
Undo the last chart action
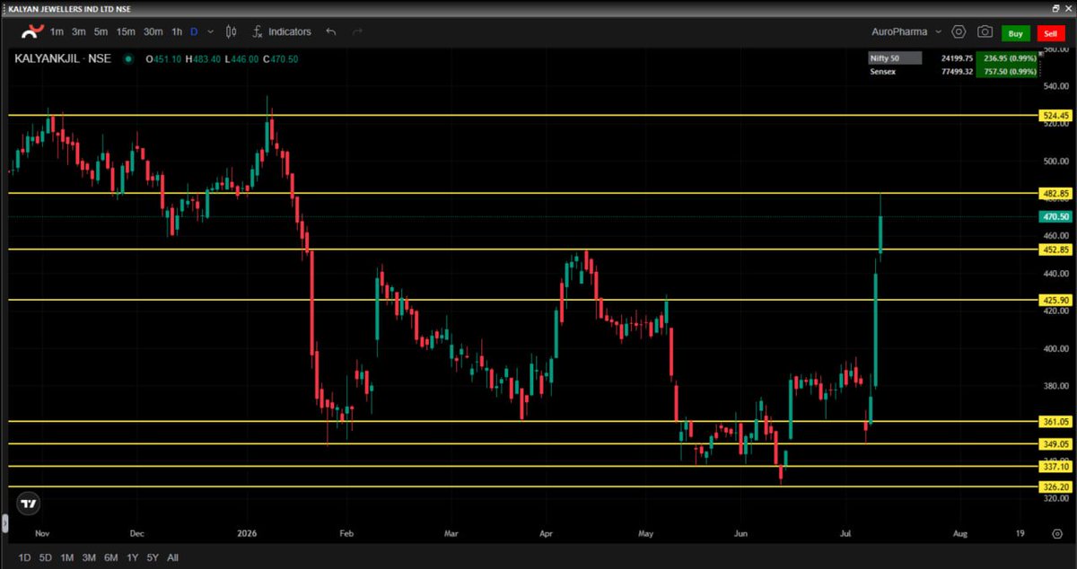tap(330, 31)
